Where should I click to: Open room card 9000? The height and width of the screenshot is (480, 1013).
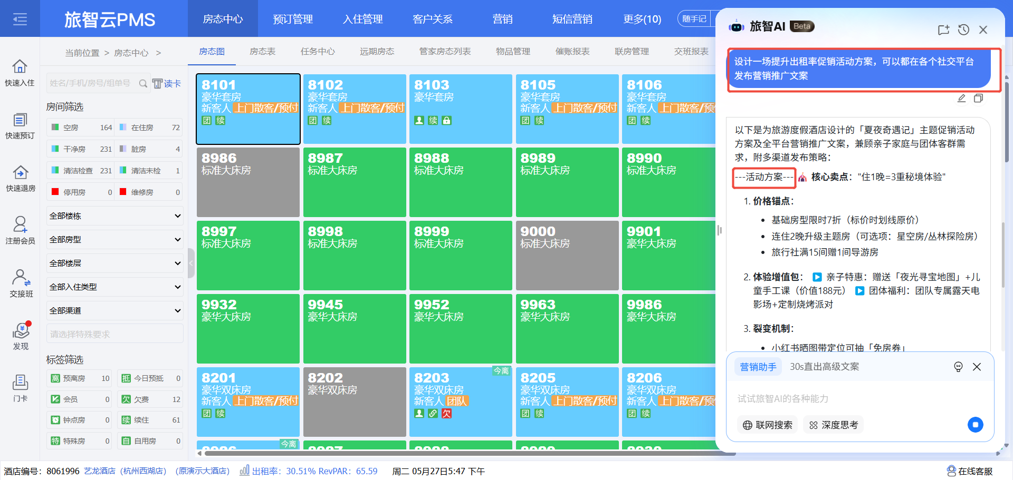(567, 256)
